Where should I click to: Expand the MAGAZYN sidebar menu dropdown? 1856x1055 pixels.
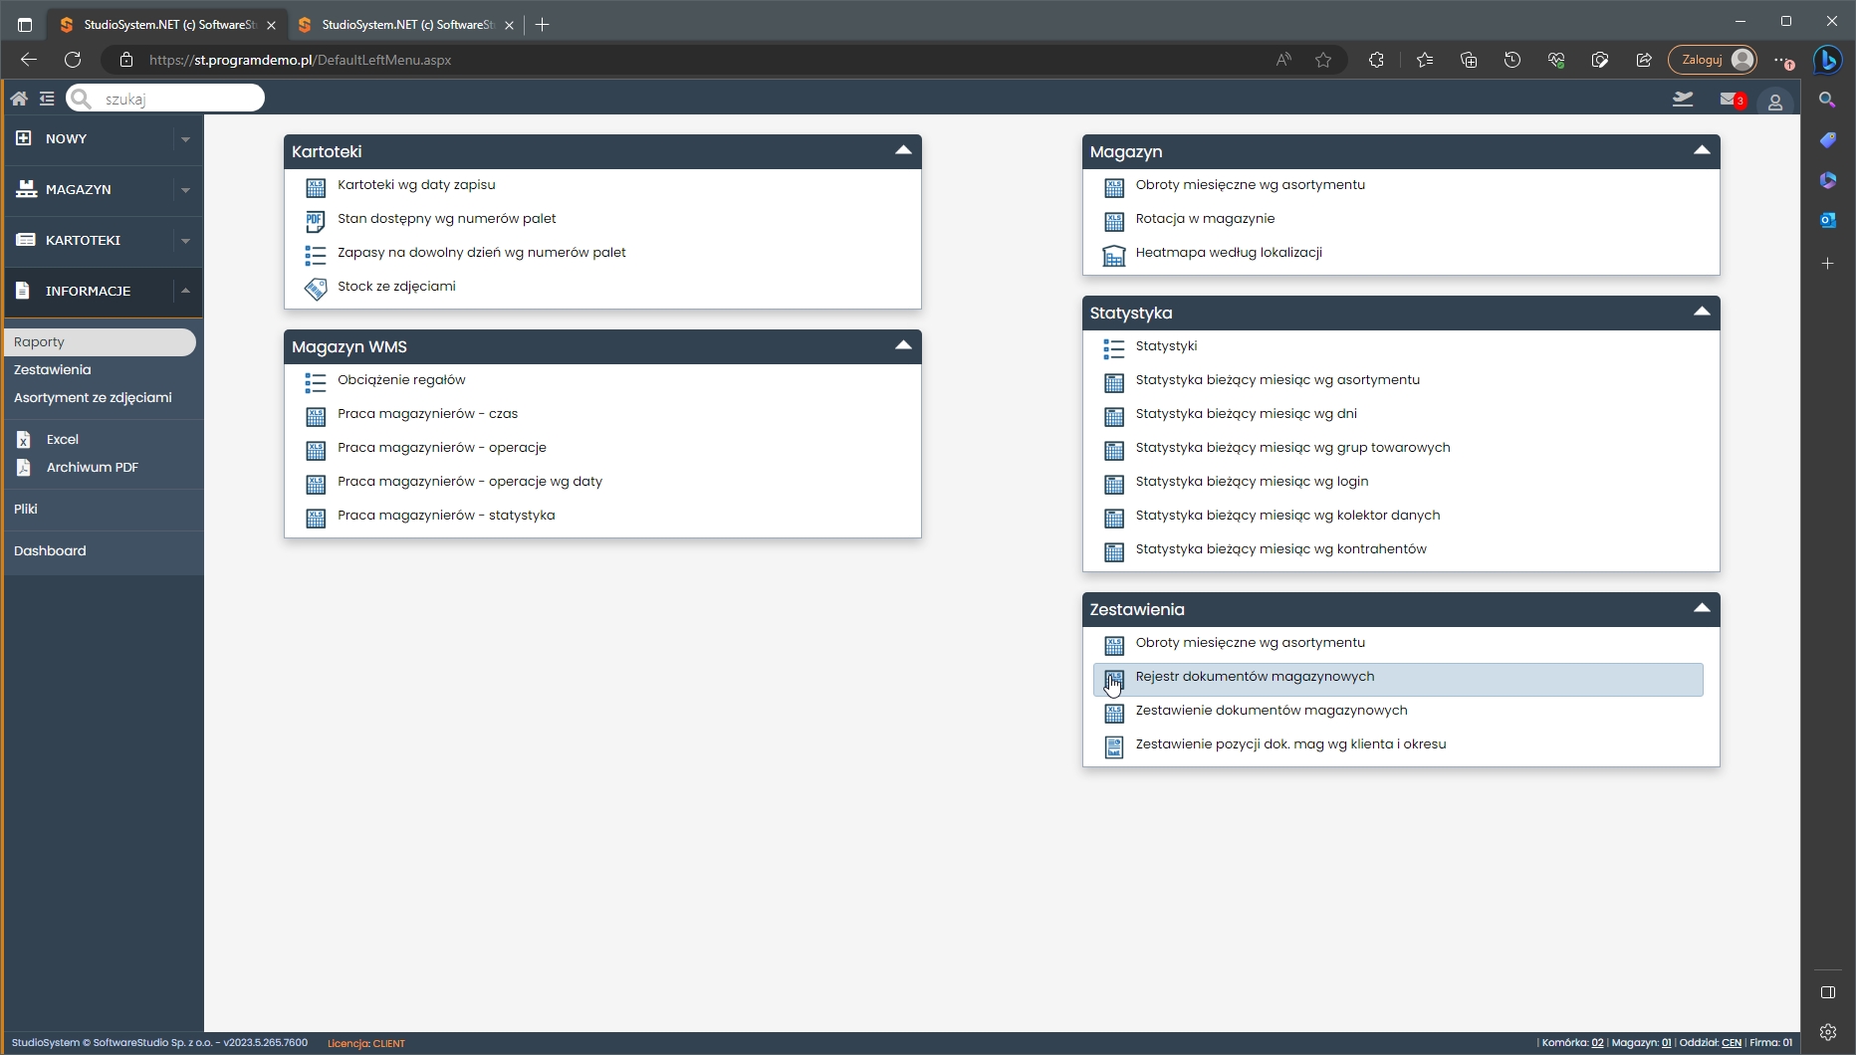click(185, 190)
